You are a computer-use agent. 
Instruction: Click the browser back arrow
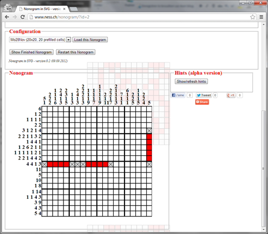[x=7, y=17]
